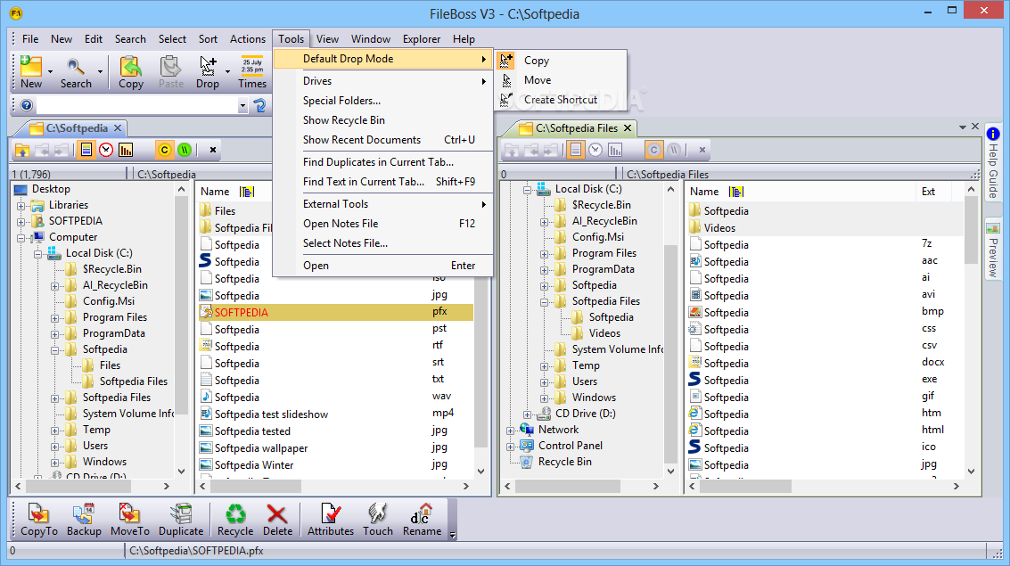This screenshot has height=566, width=1010.
Task: Expand Network node in right tree
Action: tap(510, 431)
